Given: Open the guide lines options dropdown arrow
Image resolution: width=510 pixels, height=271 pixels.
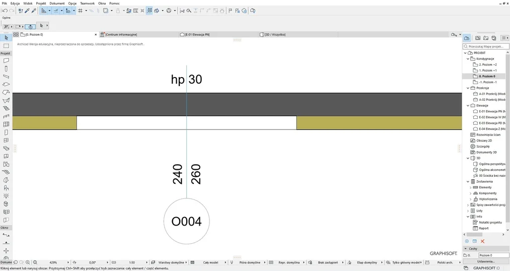Looking at the screenshot, I should point(49,11).
